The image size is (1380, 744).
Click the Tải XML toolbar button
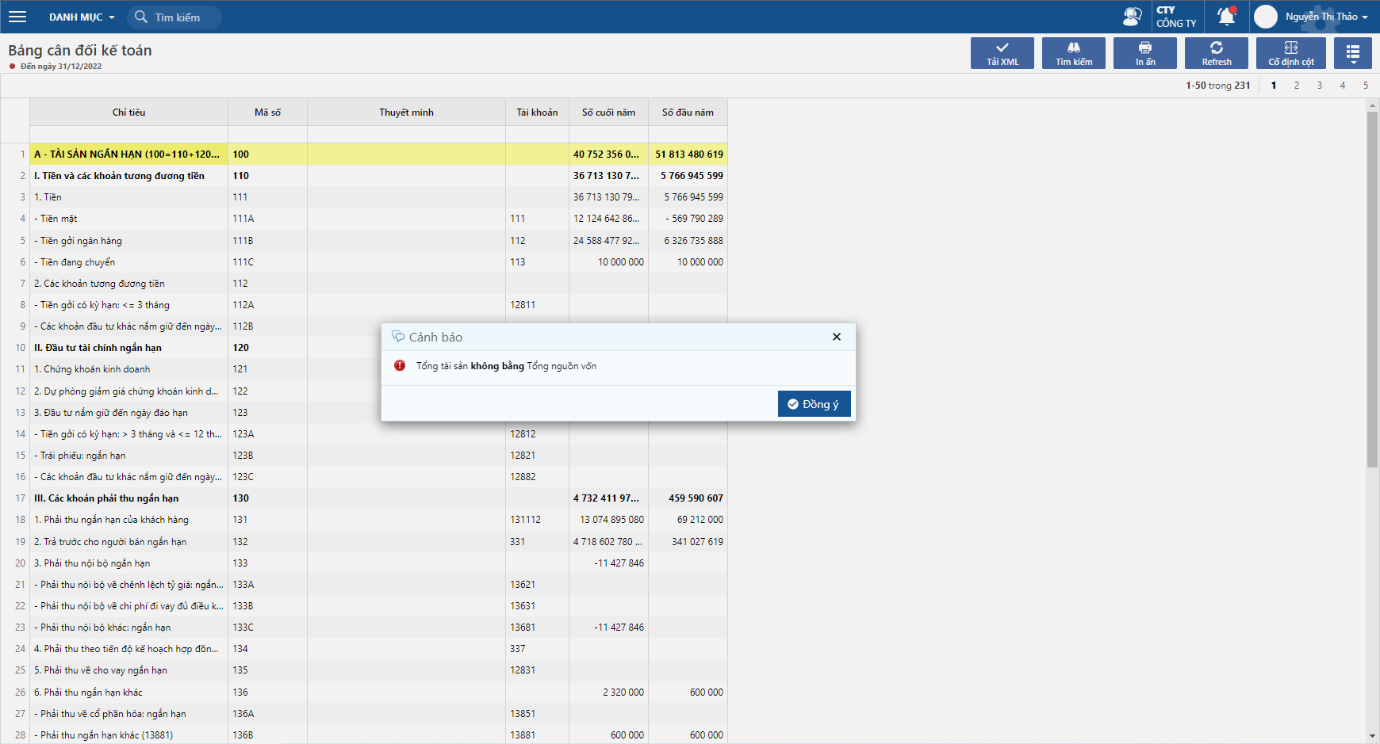coord(1002,53)
